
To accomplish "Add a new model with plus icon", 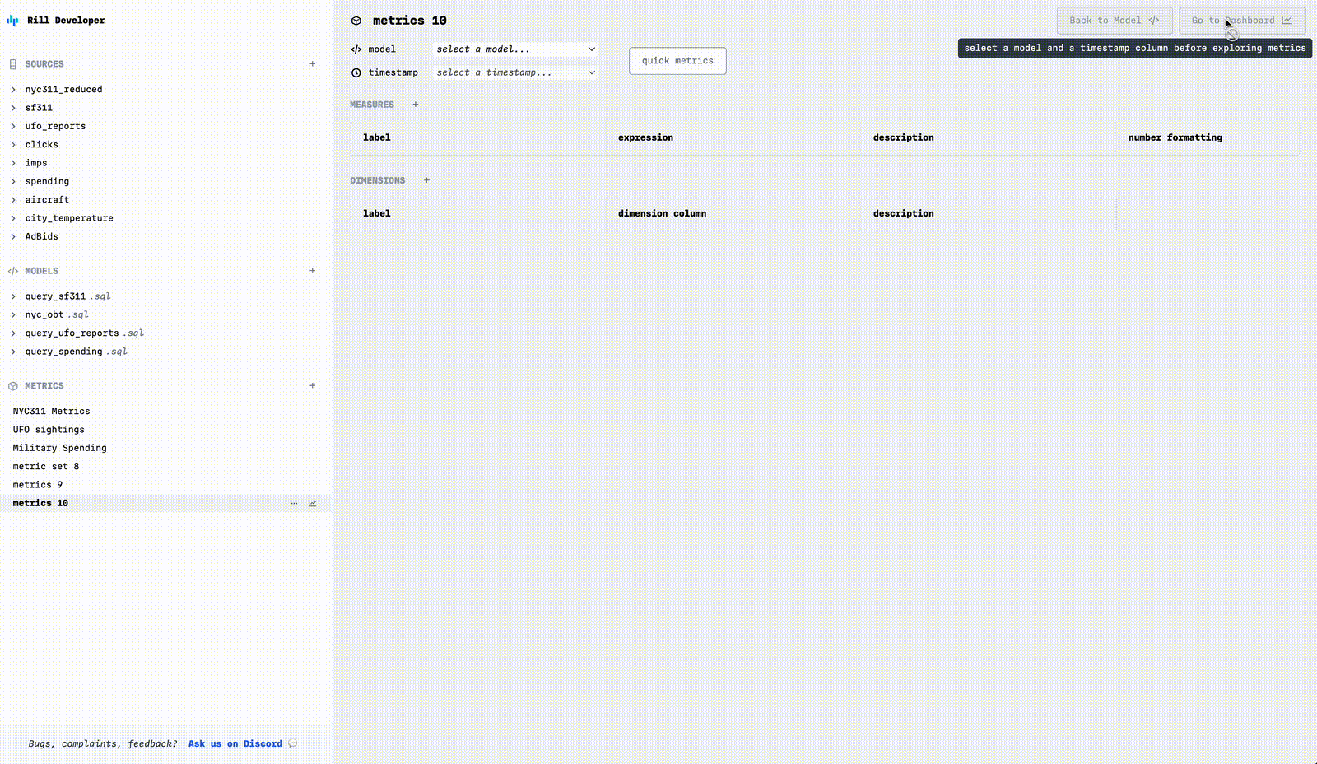I will [x=313, y=271].
